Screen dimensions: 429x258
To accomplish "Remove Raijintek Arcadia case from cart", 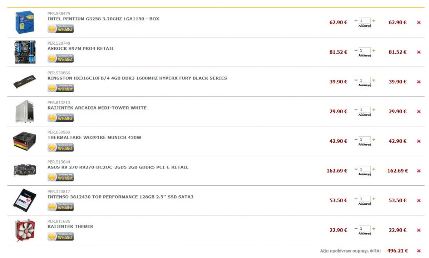I will [x=419, y=112].
